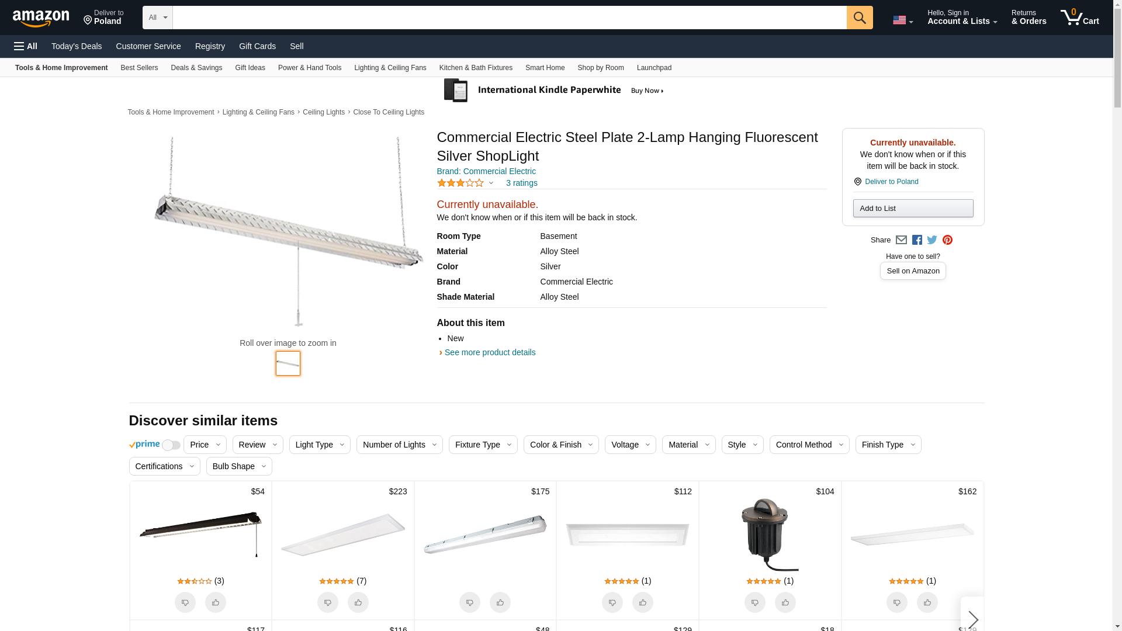Thumbs up the $162 ceiling light
Viewport: 1122px width, 631px height.
click(x=927, y=602)
